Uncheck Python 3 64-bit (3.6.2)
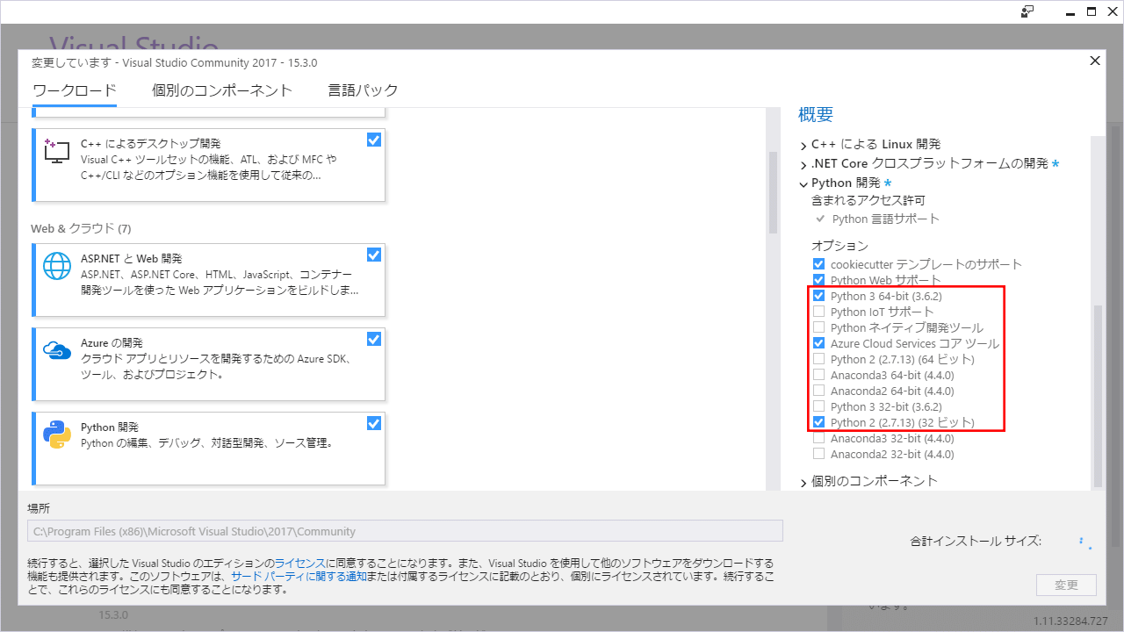This screenshot has height=632, width=1124. pos(818,296)
